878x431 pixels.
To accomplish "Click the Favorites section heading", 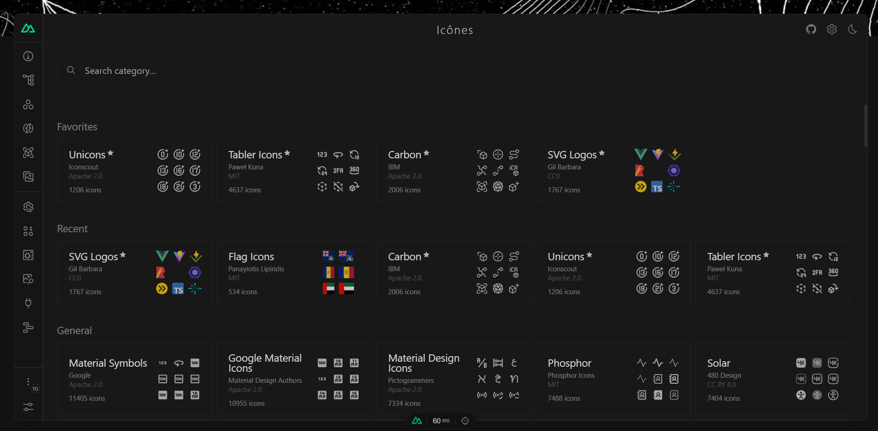I will point(77,127).
